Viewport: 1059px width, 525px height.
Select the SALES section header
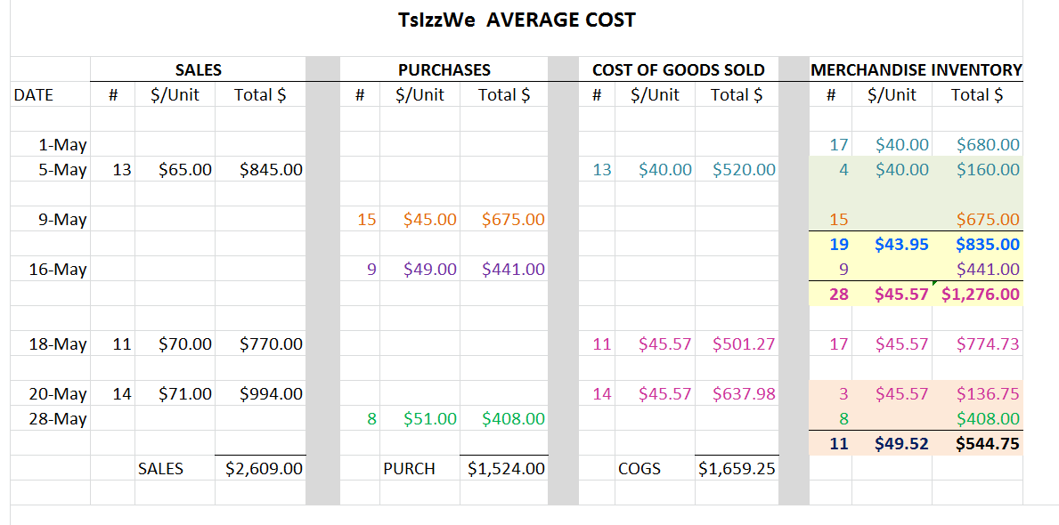(199, 69)
